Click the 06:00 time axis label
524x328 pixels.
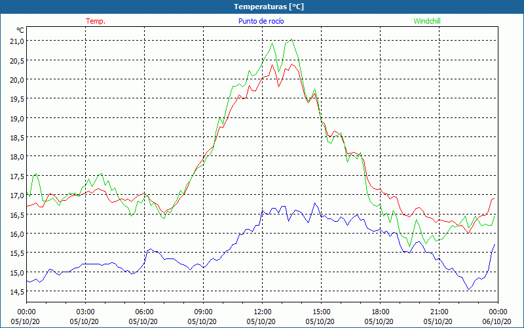click(144, 312)
